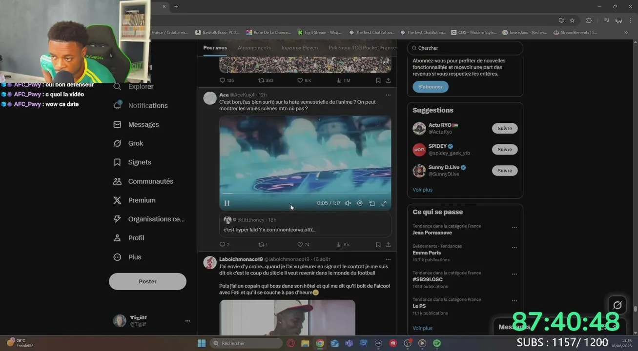Open Chrome extensions puzzle icon
This screenshot has width=638, height=351.
coord(589,20)
